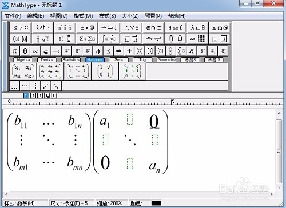Open the lowercase Greek palette (λωθ)
This screenshot has height=208, width=286.
(197, 28)
